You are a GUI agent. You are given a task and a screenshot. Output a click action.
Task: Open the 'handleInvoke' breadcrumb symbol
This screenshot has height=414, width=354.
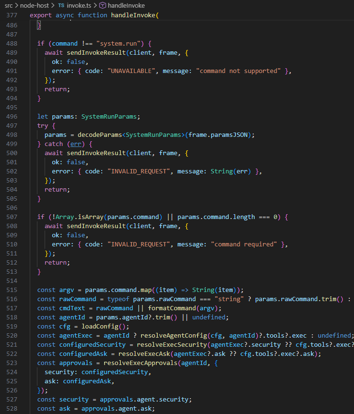tap(126, 5)
